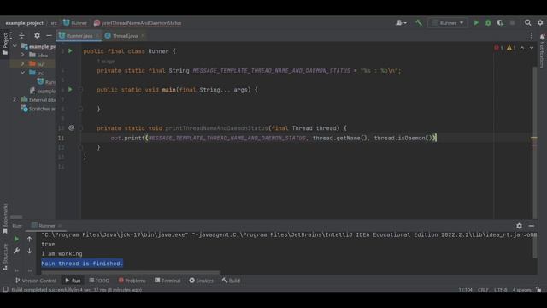Collapse the main method fold marker

pyautogui.click(x=80, y=90)
